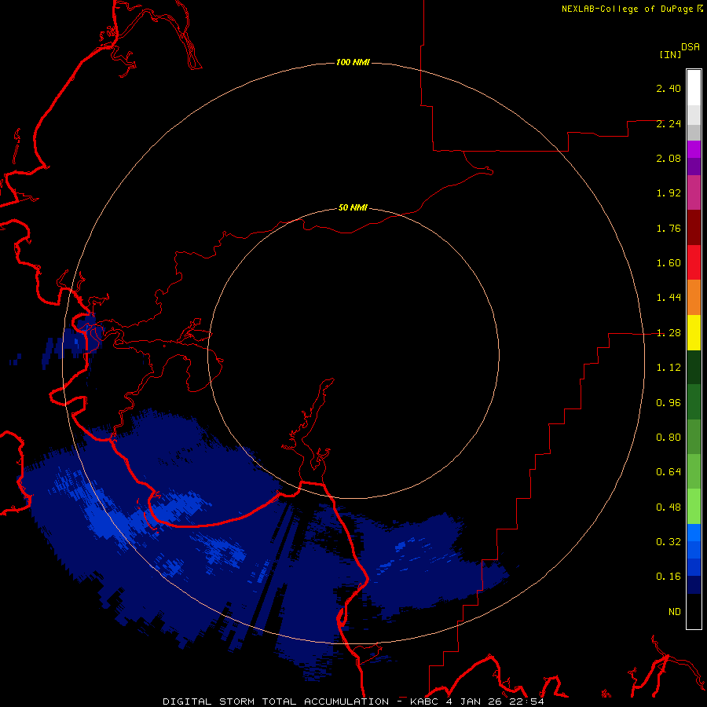This screenshot has width=707, height=707.
Task: Click the [IN] units label
Action: [x=670, y=54]
